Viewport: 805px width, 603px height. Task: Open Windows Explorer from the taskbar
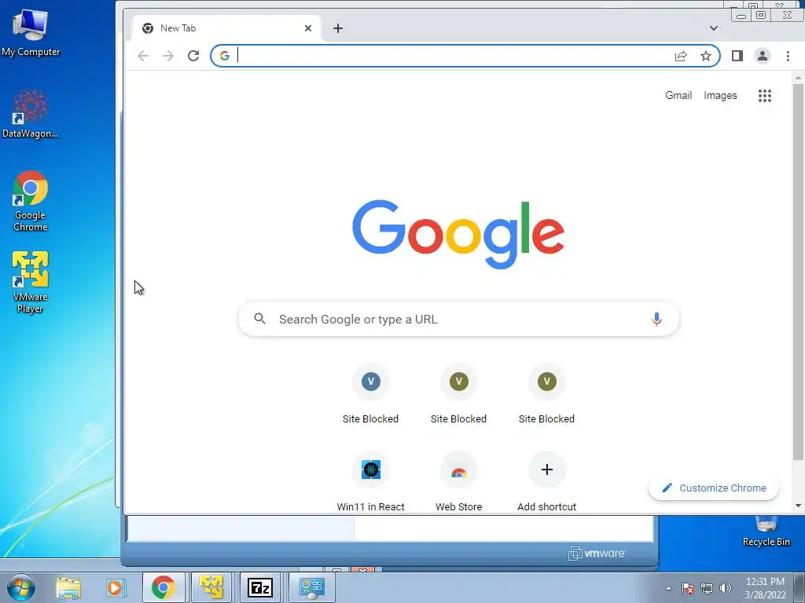coord(68,587)
